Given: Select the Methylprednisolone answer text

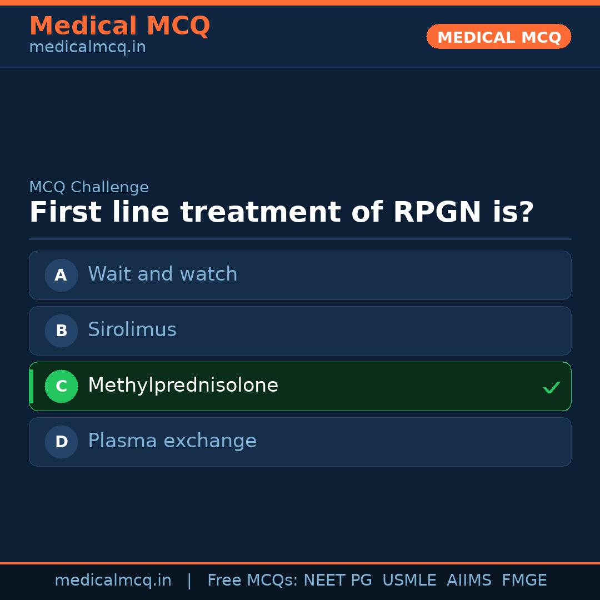Looking at the screenshot, I should 183,386.
